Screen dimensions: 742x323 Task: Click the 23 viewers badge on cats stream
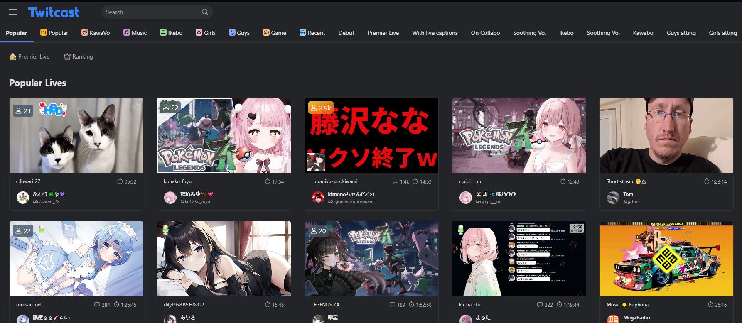(23, 111)
